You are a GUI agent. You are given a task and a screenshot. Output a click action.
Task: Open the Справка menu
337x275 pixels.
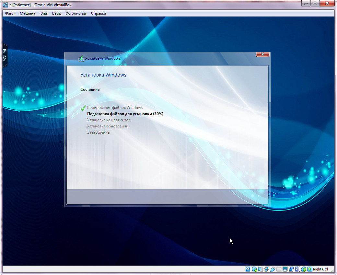[99, 13]
